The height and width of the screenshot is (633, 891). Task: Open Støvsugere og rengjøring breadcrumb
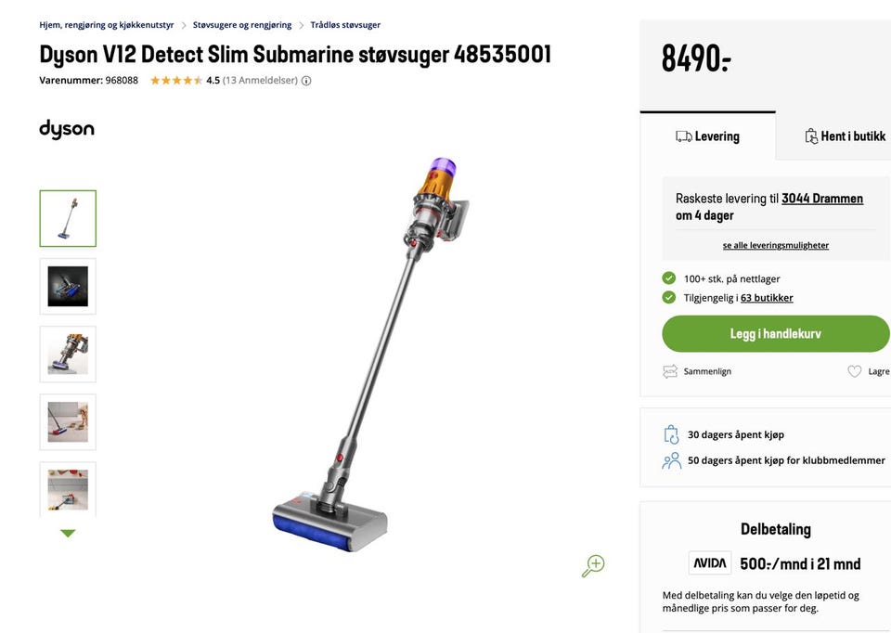point(242,25)
